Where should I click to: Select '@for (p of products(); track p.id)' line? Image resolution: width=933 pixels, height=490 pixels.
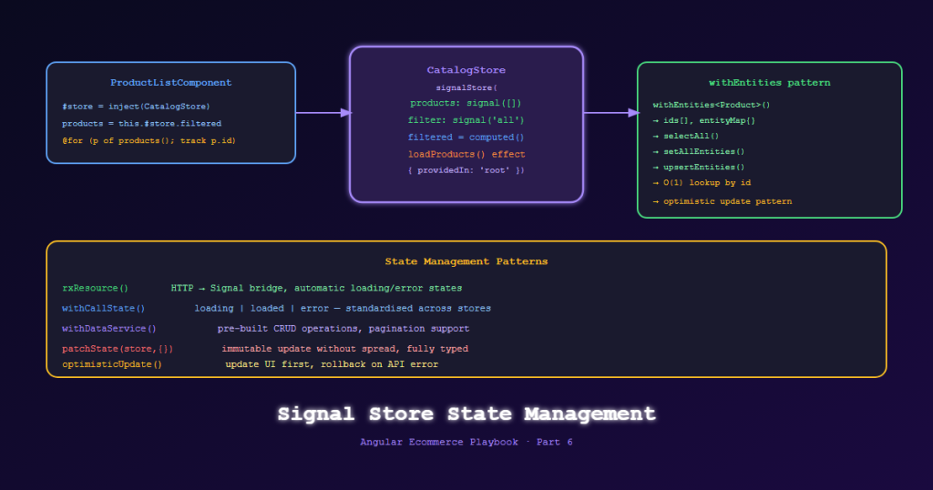(x=149, y=141)
